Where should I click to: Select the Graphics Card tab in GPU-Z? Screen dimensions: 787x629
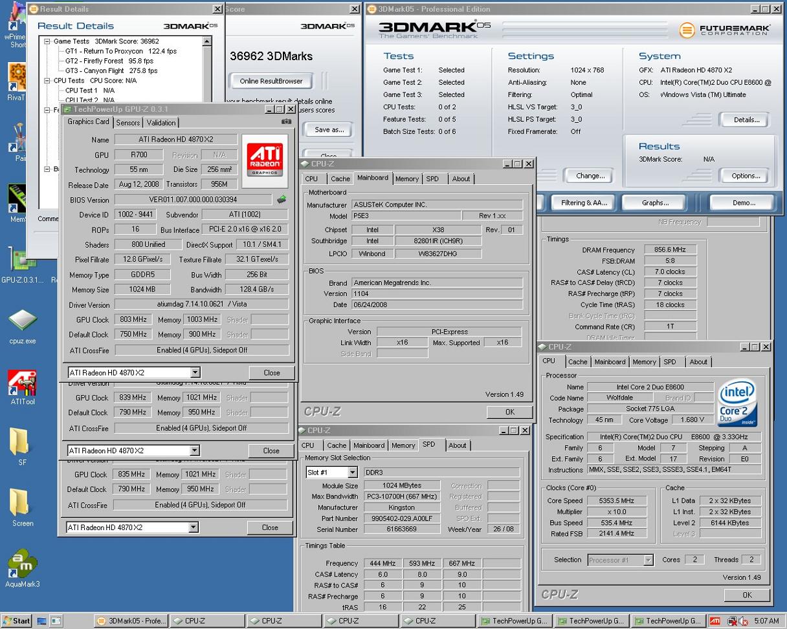(89, 122)
